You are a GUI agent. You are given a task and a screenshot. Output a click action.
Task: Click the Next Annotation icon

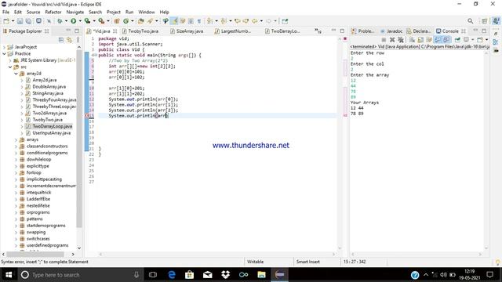[209, 21]
